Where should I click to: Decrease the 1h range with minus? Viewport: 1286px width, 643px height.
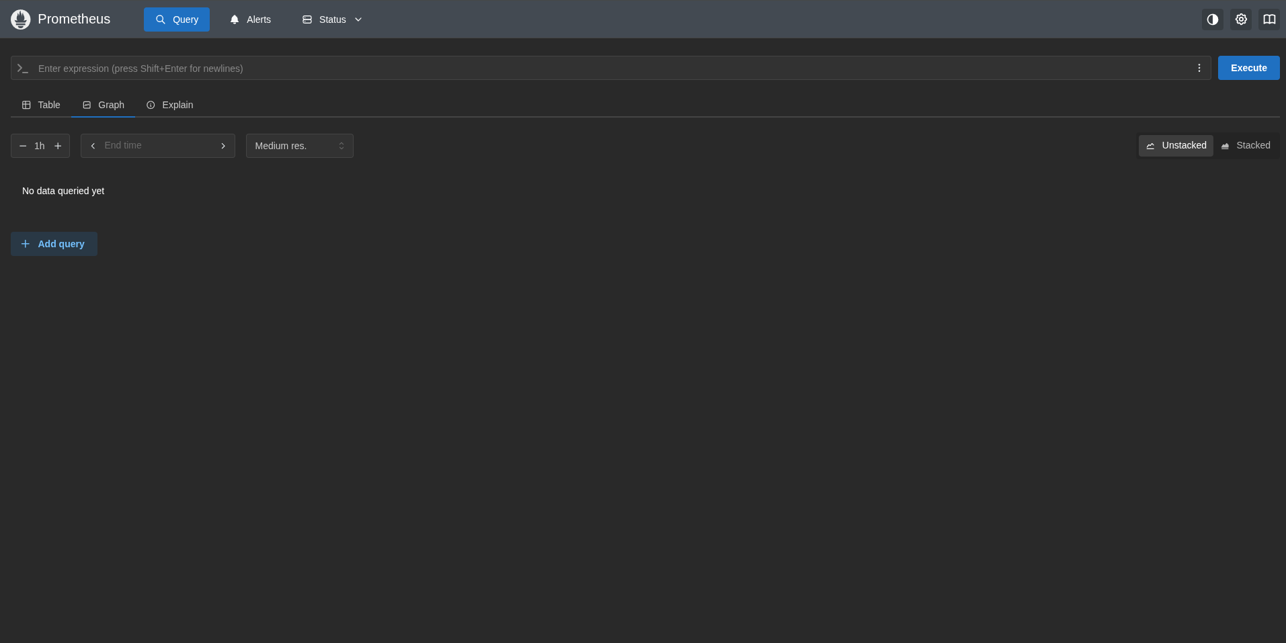[x=23, y=146]
